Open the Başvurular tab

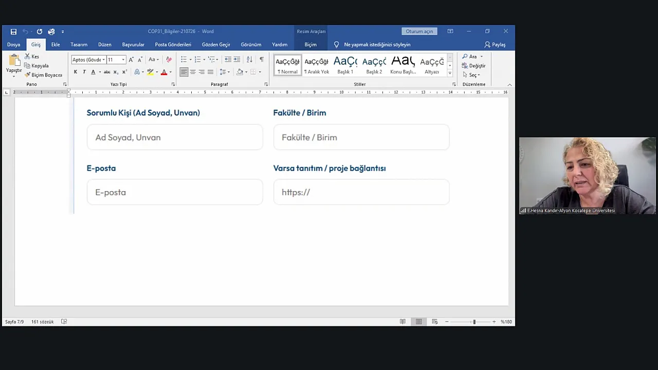click(133, 45)
